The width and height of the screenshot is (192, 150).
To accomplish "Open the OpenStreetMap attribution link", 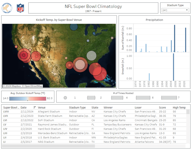I will tap(32, 86).
